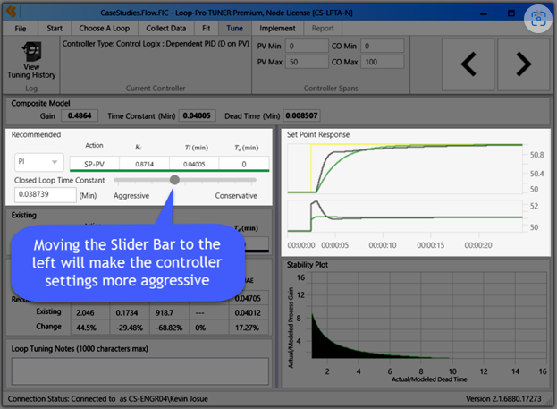
Task: Click the Time Constant value 0.04005
Action: pos(197,115)
